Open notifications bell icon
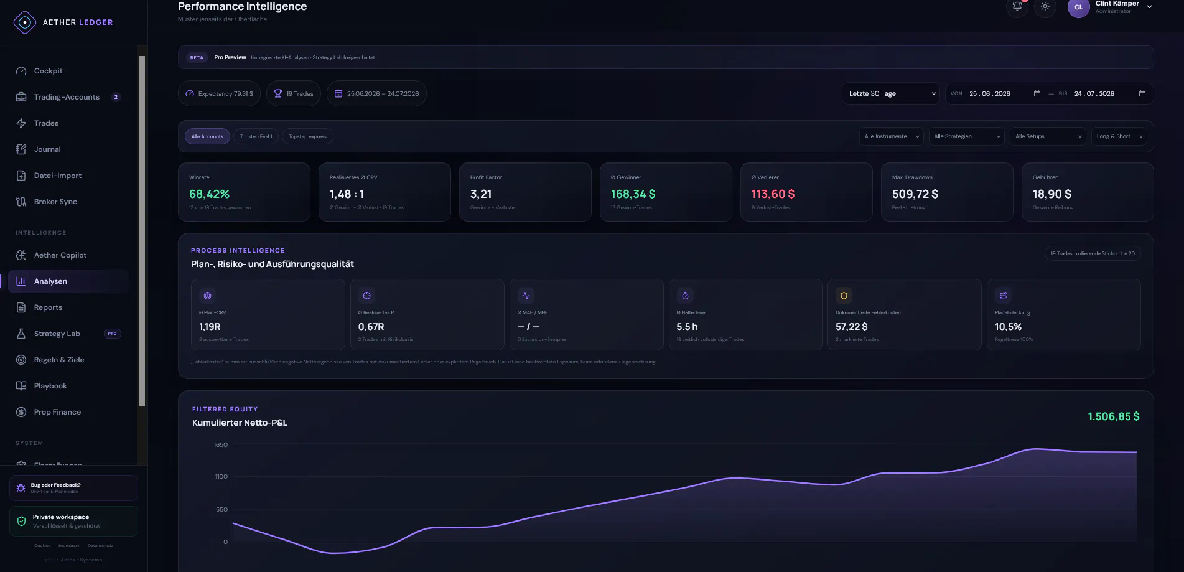 coord(1017,7)
